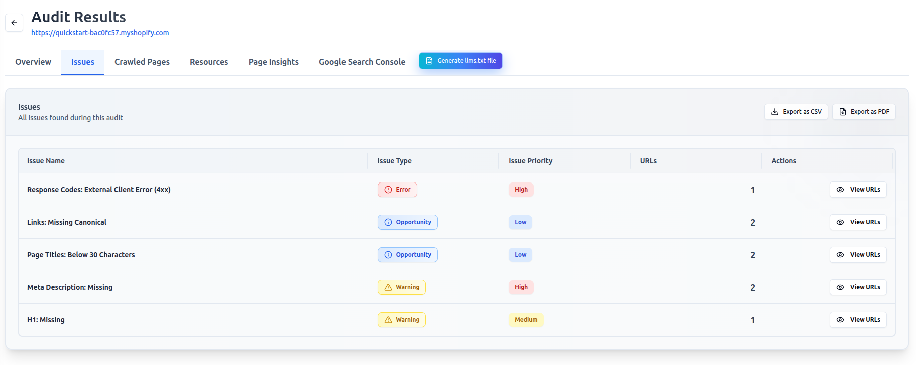Viewport: 916px width, 365px height.
Task: Click the Issue Priority column header
Action: (x=530, y=161)
